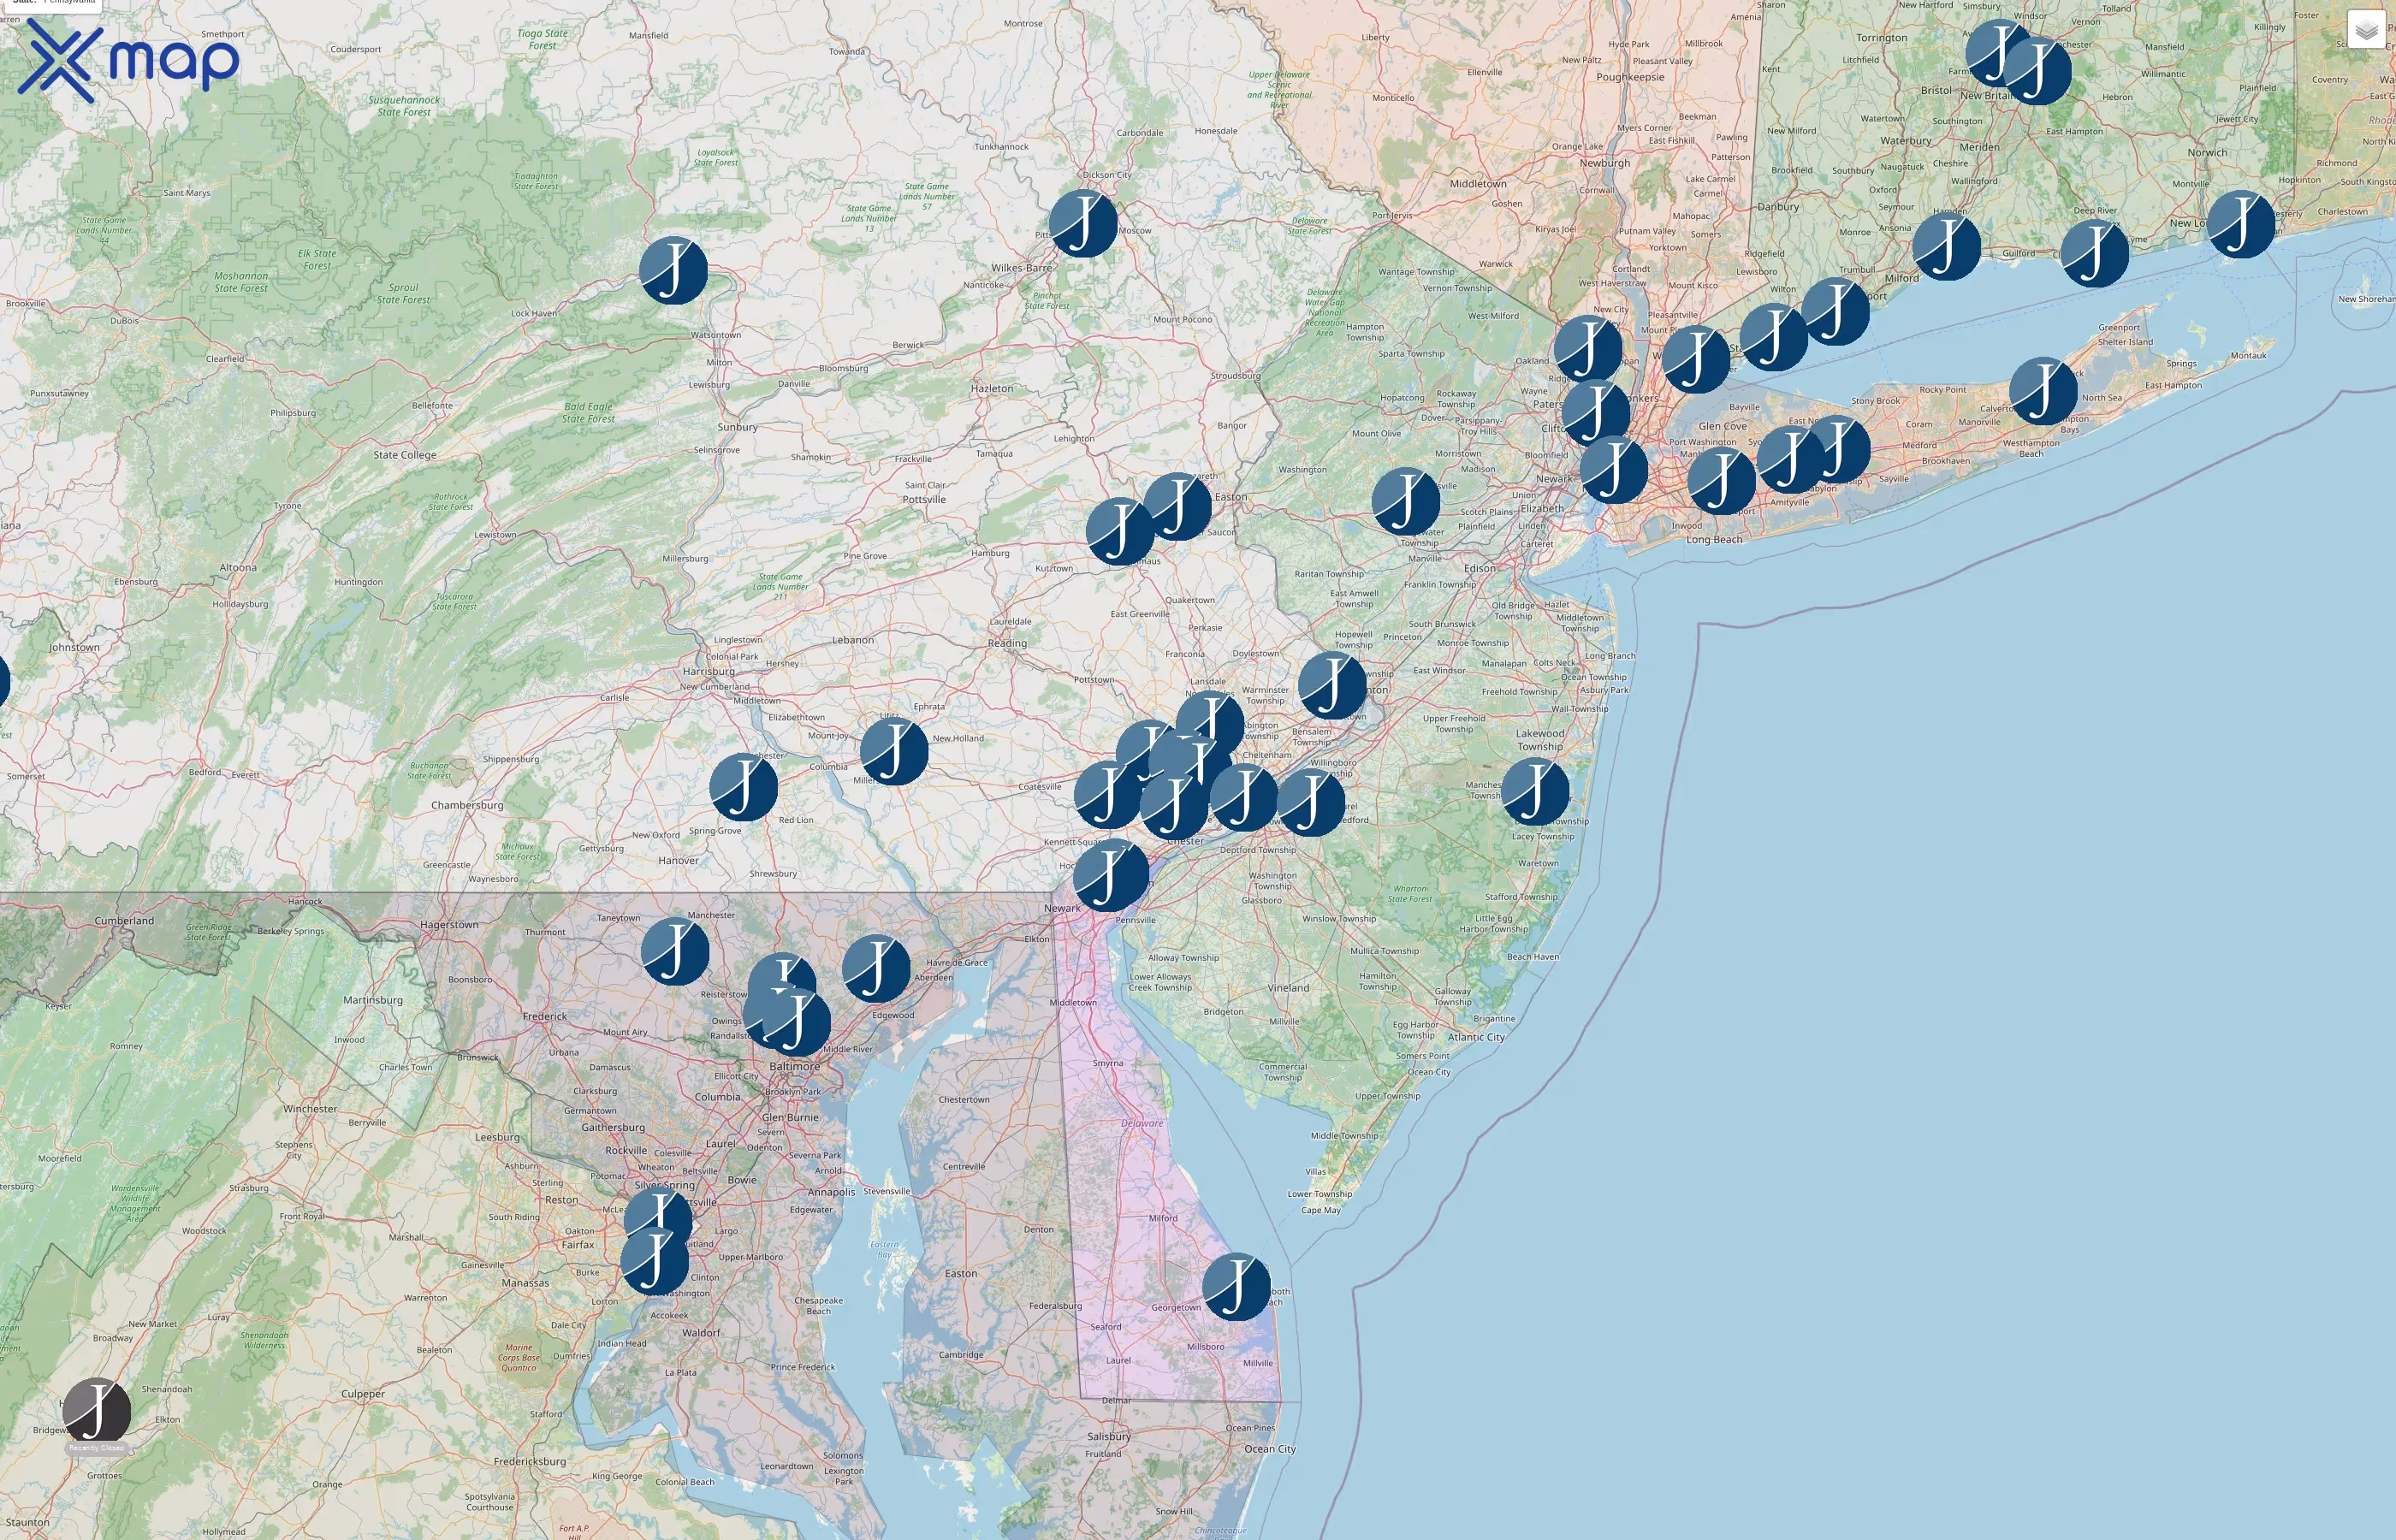Select the gray Recently Closed J marker
This screenshot has height=1540, width=2396.
(x=97, y=1411)
